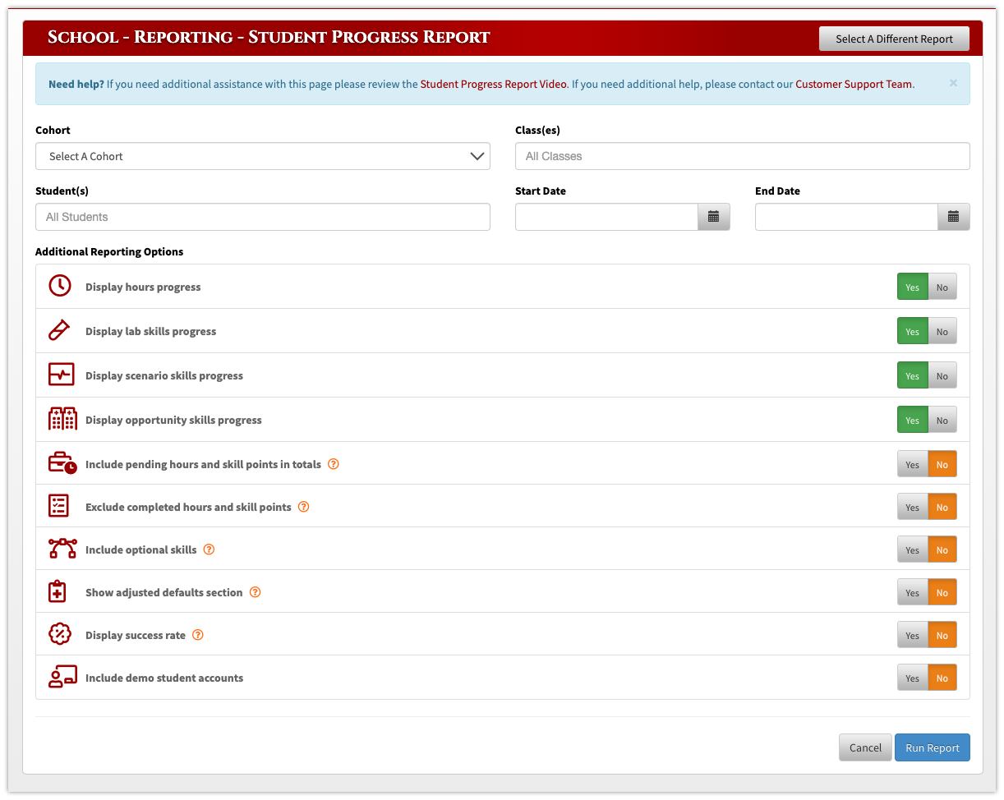Set Display success rate to Yes
This screenshot has width=1004, height=800.
913,636
